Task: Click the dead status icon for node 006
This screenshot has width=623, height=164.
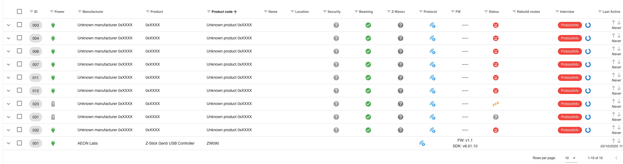Action: [x=495, y=51]
